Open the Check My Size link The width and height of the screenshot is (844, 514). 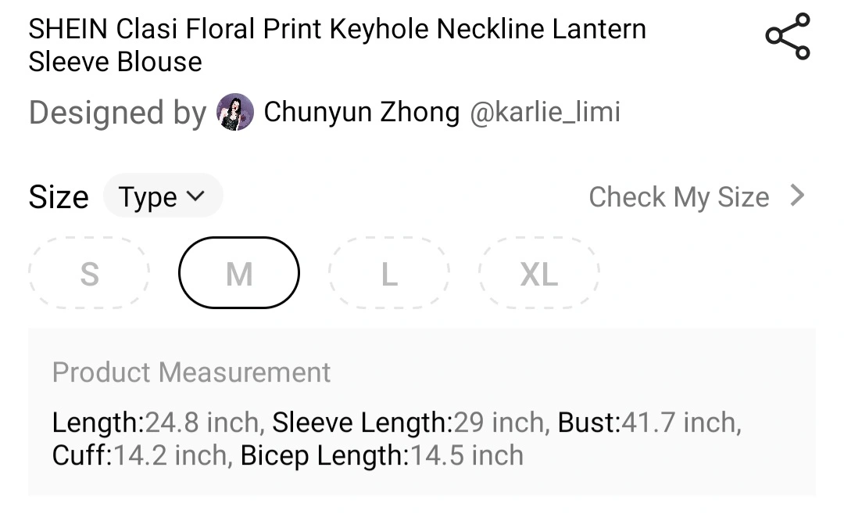[x=697, y=196]
